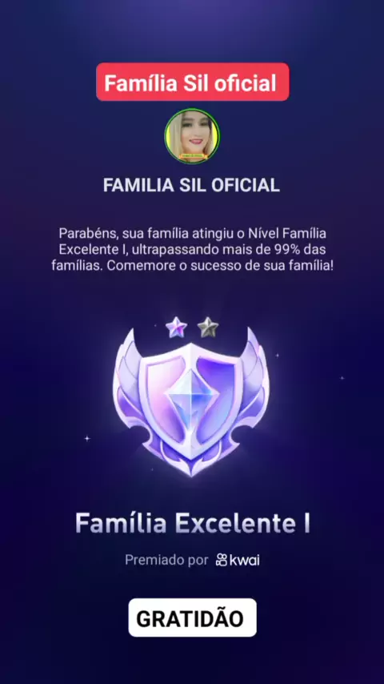Tap the Premiado por text
The width and height of the screenshot is (384, 684).
tap(166, 560)
